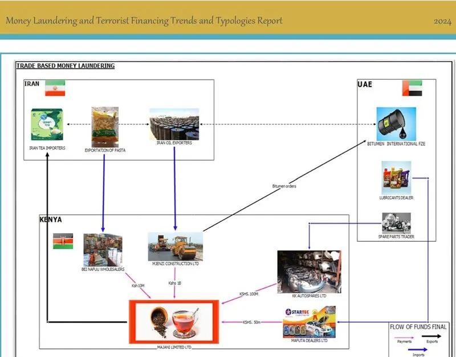This screenshot has width=456, height=357.
Task: Click the Kenya flag icon
Action: click(63, 241)
